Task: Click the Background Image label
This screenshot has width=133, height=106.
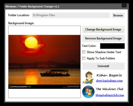Action: click(x=21, y=23)
